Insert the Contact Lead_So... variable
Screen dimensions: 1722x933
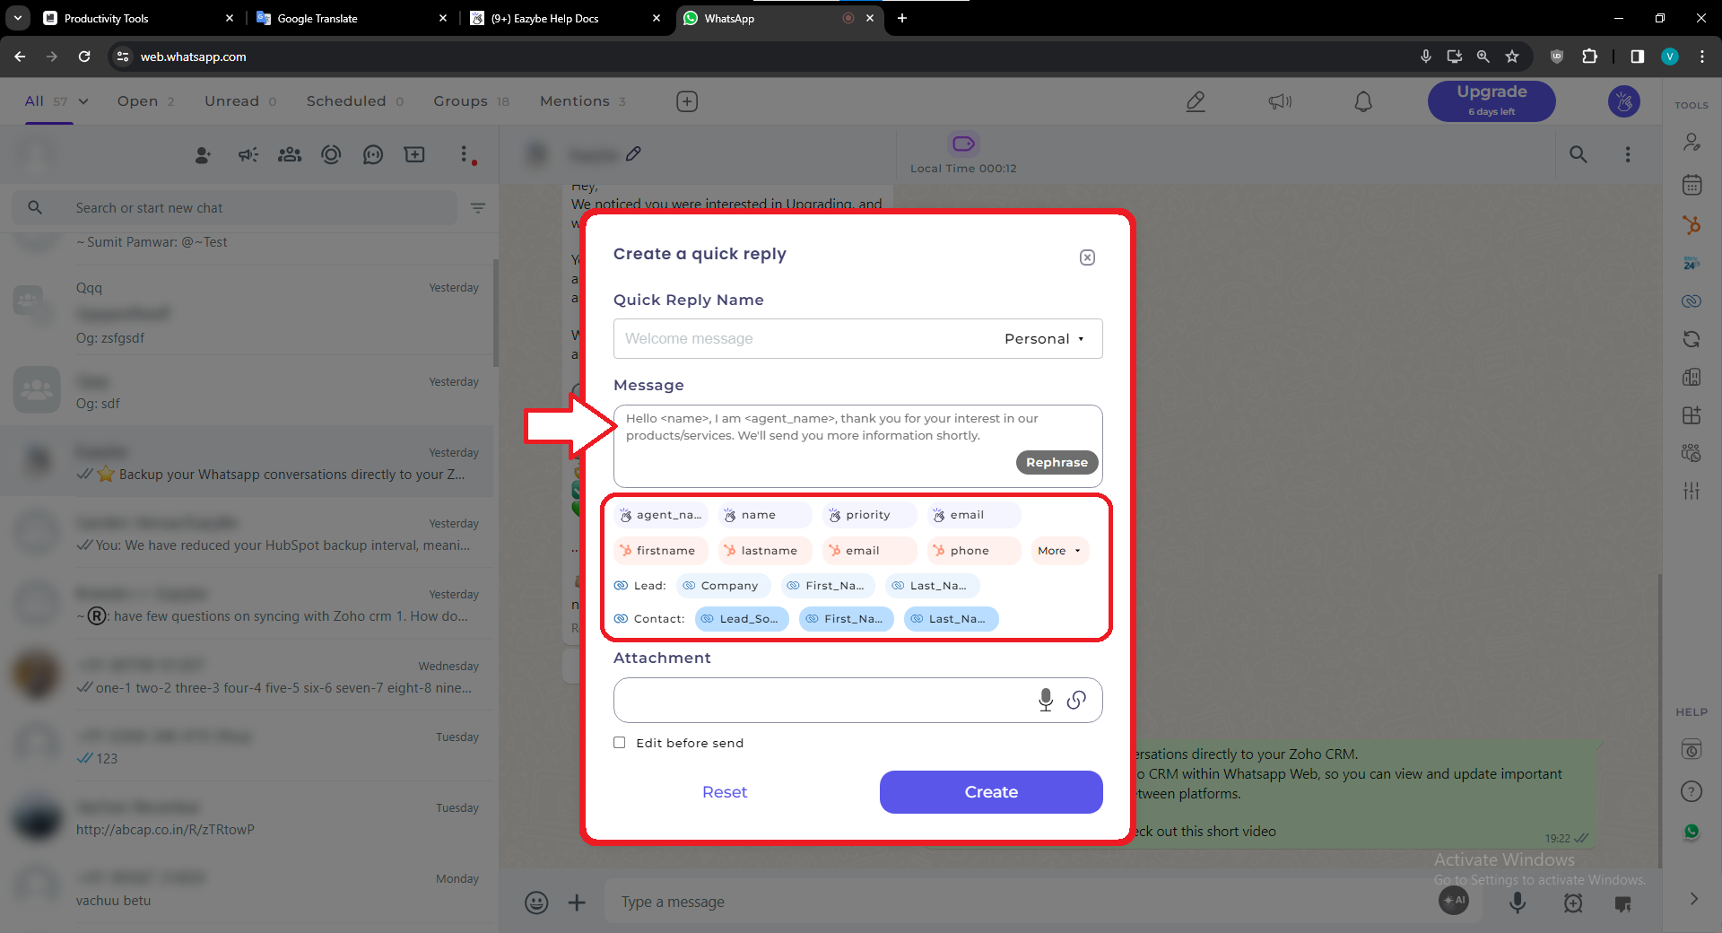click(741, 619)
